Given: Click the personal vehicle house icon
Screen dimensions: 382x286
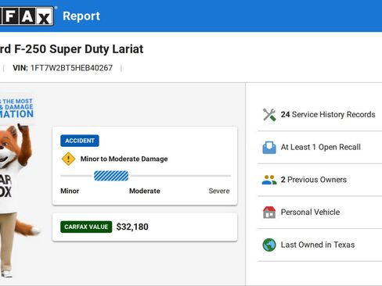Looking at the screenshot, I should tap(269, 213).
